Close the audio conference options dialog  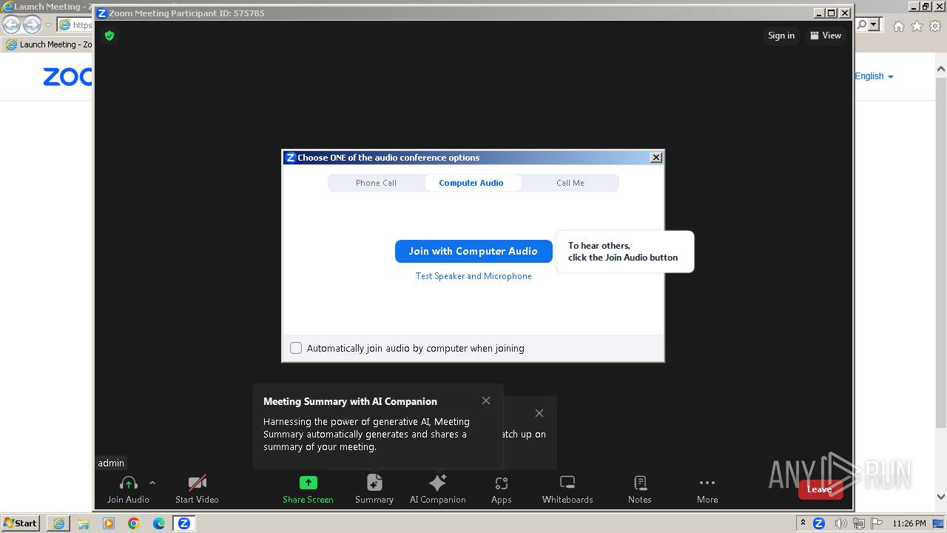[656, 158]
